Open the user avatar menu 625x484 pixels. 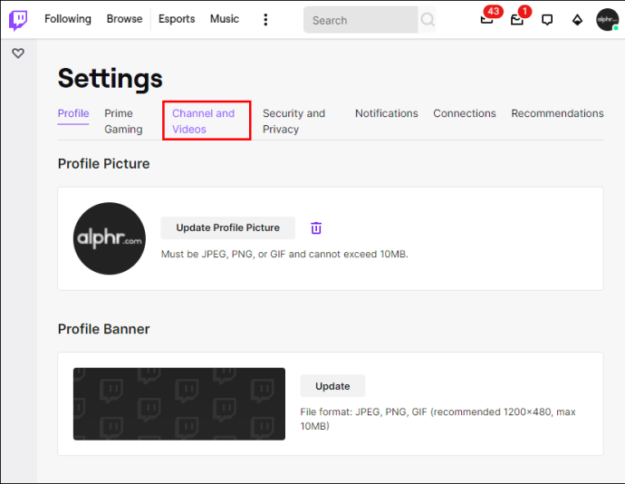pos(607,20)
